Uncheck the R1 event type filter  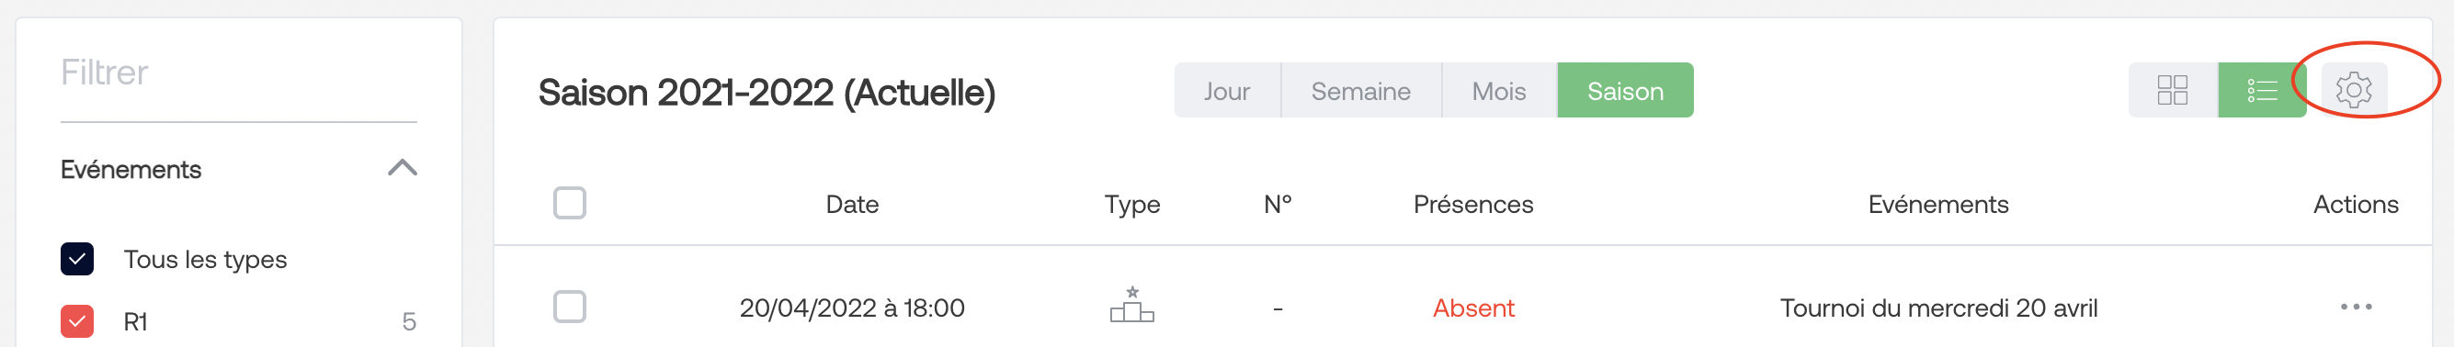pos(77,321)
